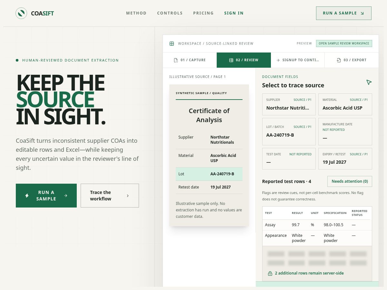Click the review table icon
This screenshot has height=290, width=387.
(231, 60)
